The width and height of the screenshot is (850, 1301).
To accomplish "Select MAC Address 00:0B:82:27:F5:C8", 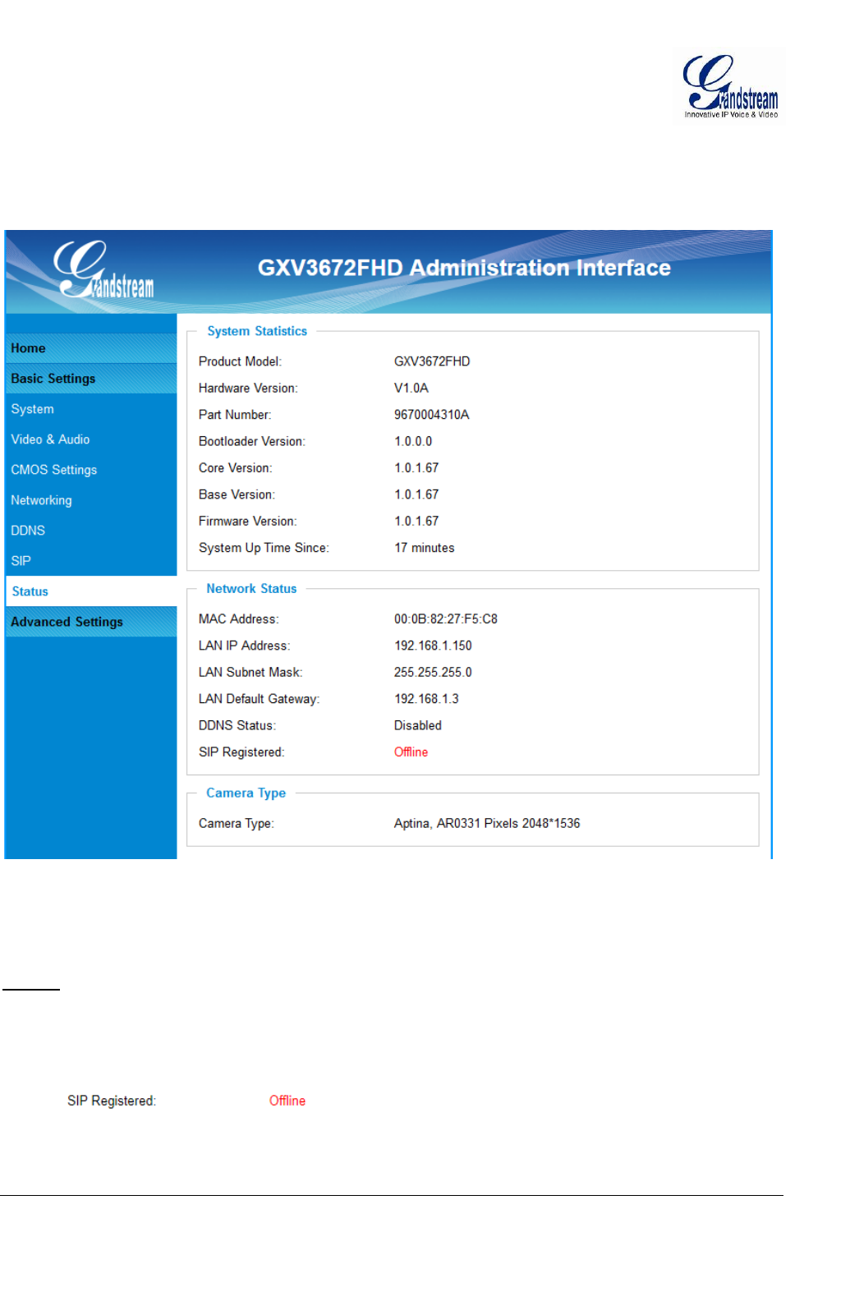I will (446, 619).
